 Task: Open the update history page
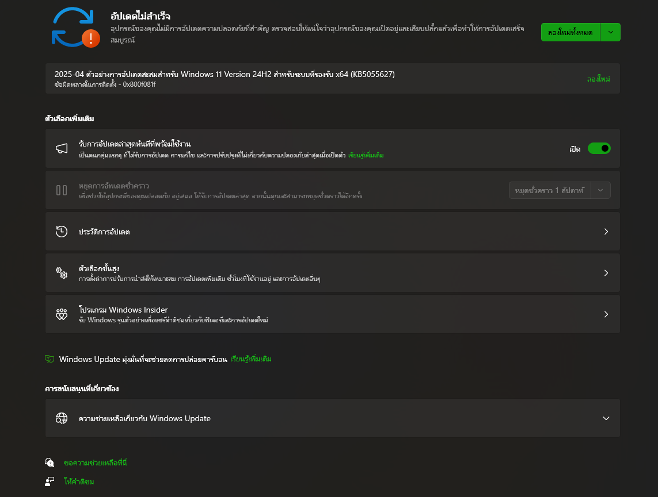click(333, 232)
